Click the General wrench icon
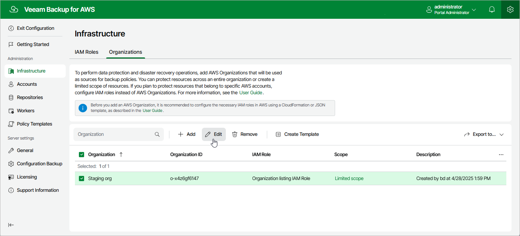Screen dimensions: 520x236 click(x=11, y=151)
